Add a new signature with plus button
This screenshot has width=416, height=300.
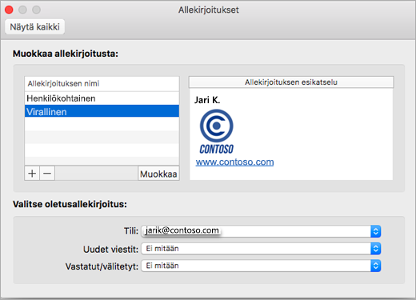tap(32, 174)
